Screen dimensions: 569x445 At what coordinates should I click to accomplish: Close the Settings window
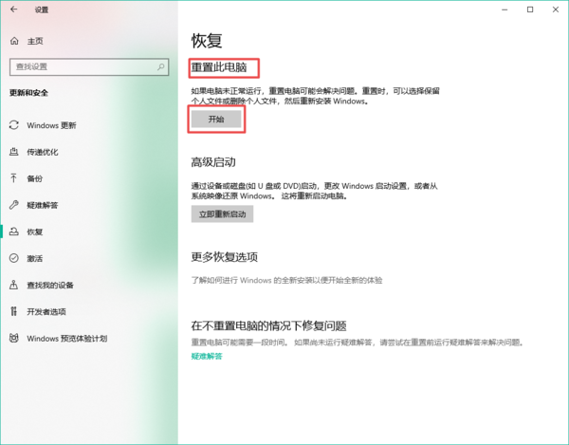click(556, 9)
